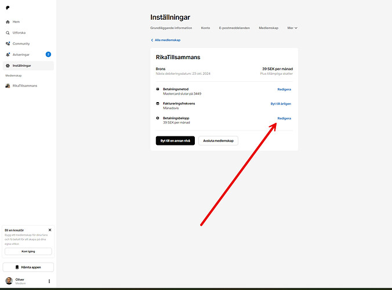
Task: Click the Inställningar gear icon
Action: (8, 66)
